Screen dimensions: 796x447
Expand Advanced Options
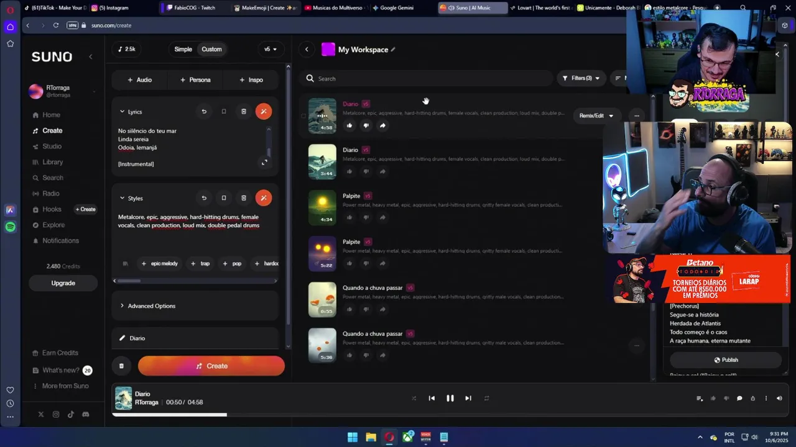point(195,306)
